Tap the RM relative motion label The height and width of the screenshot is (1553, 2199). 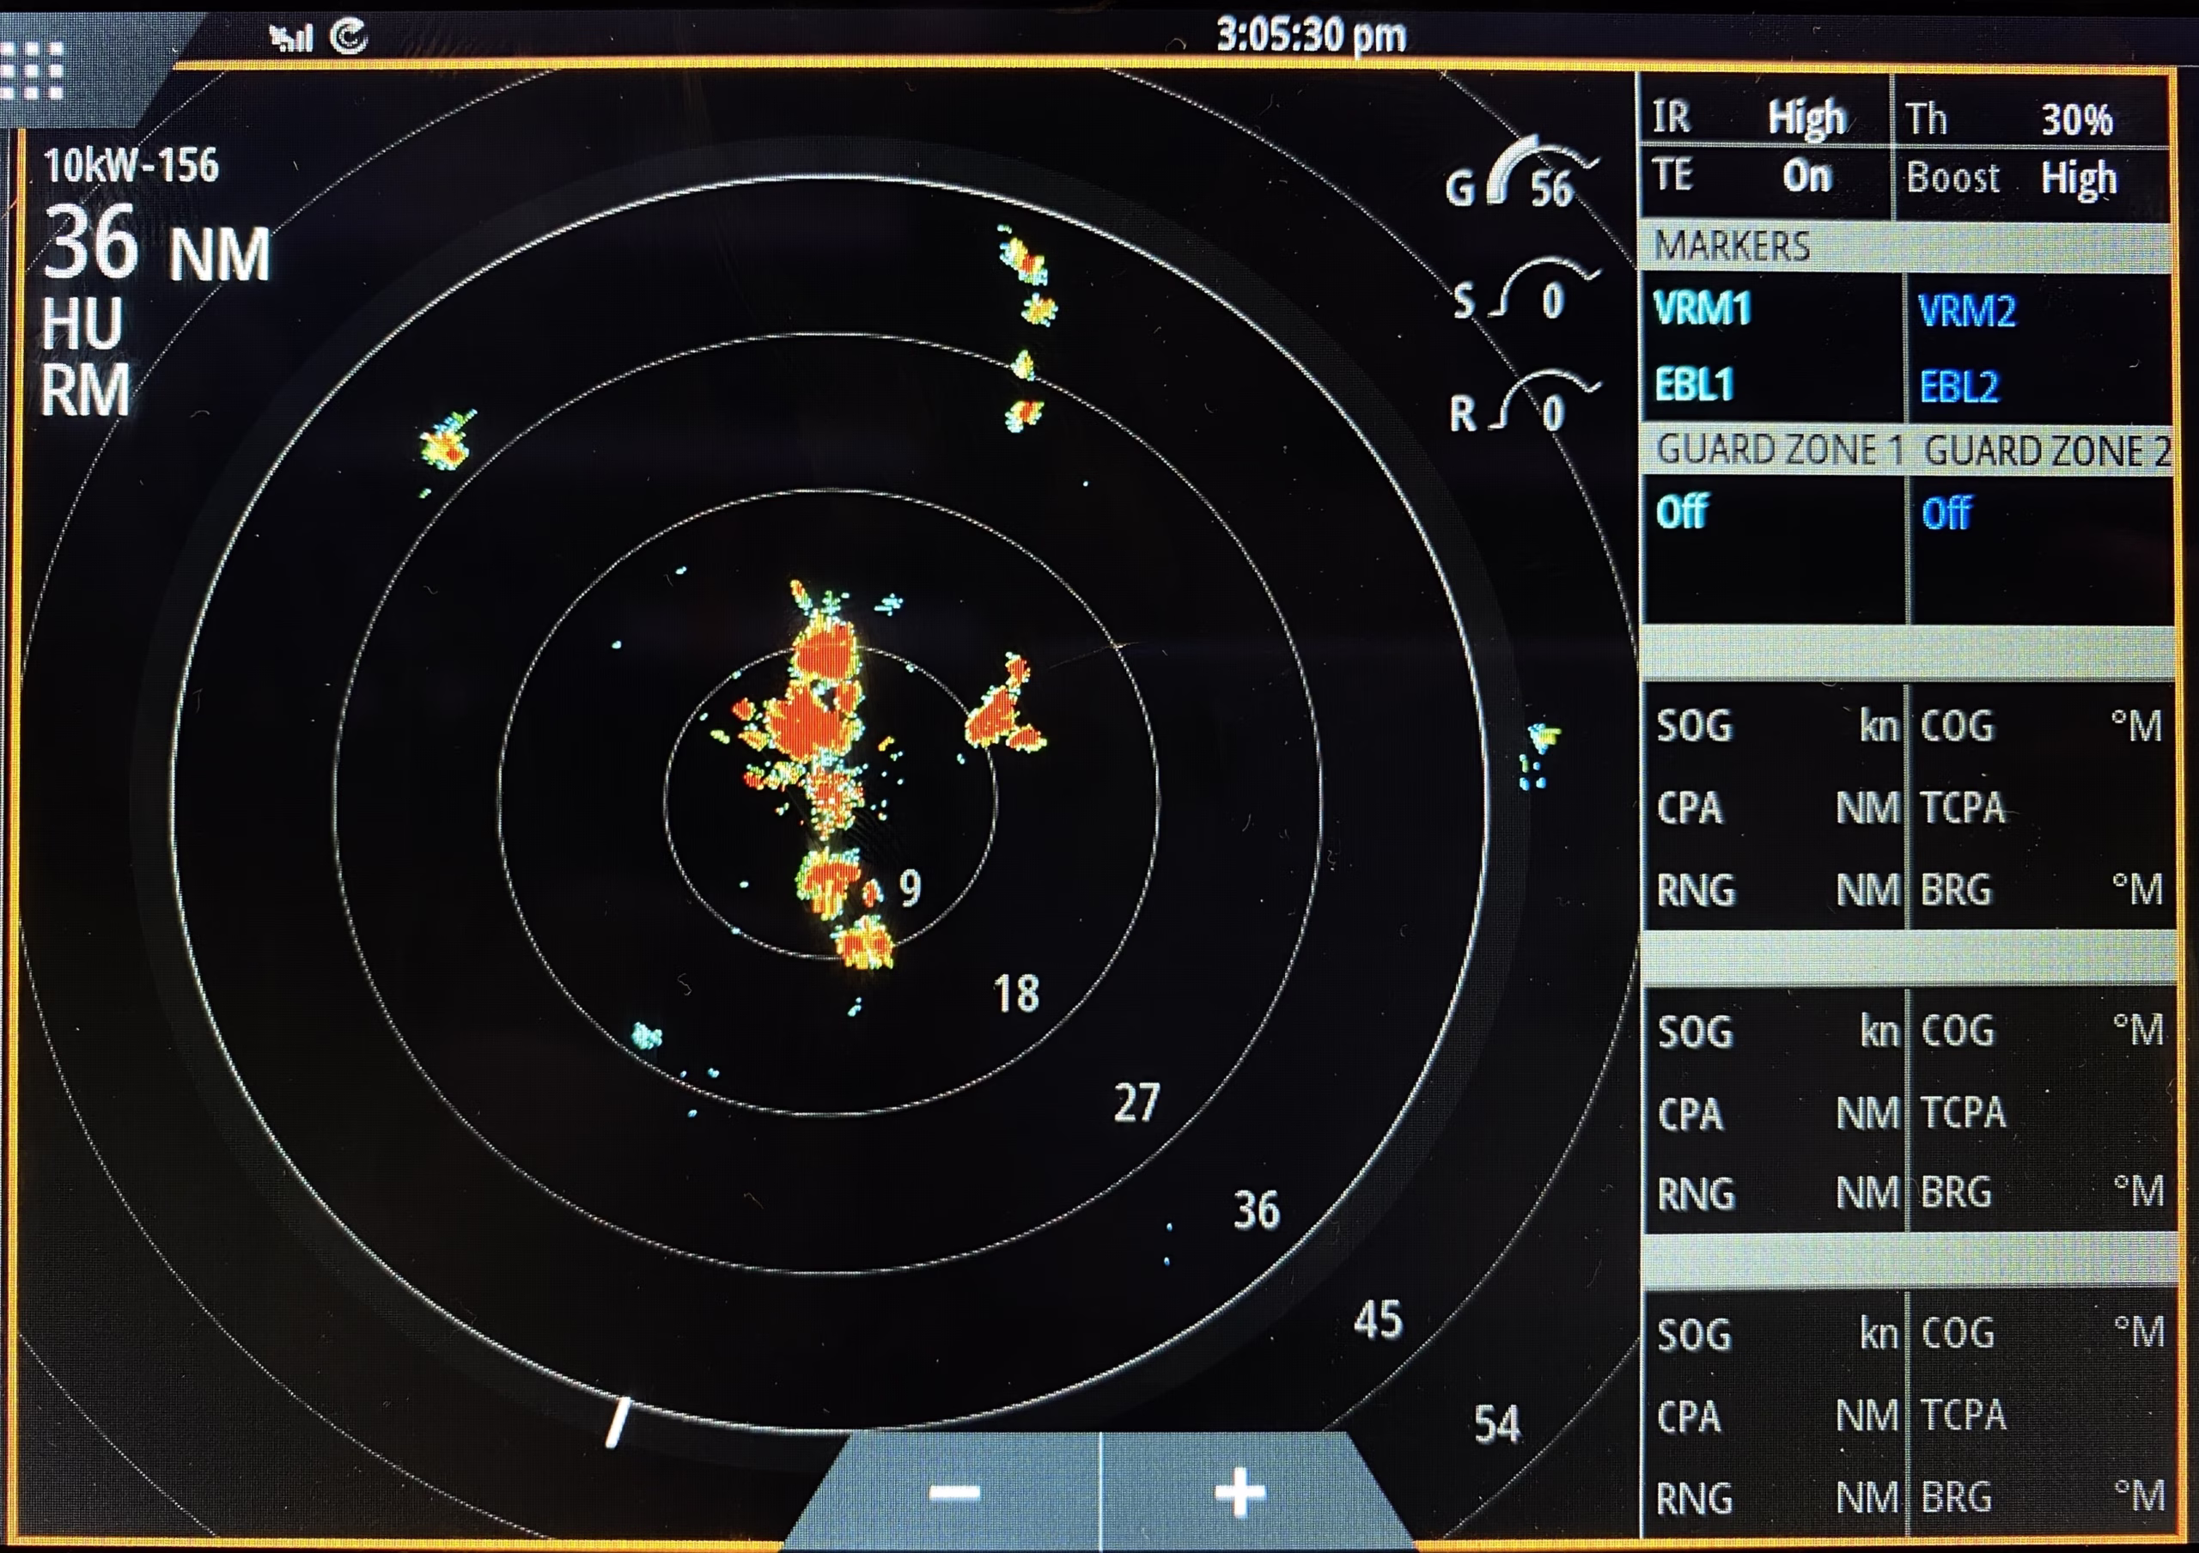click(84, 391)
